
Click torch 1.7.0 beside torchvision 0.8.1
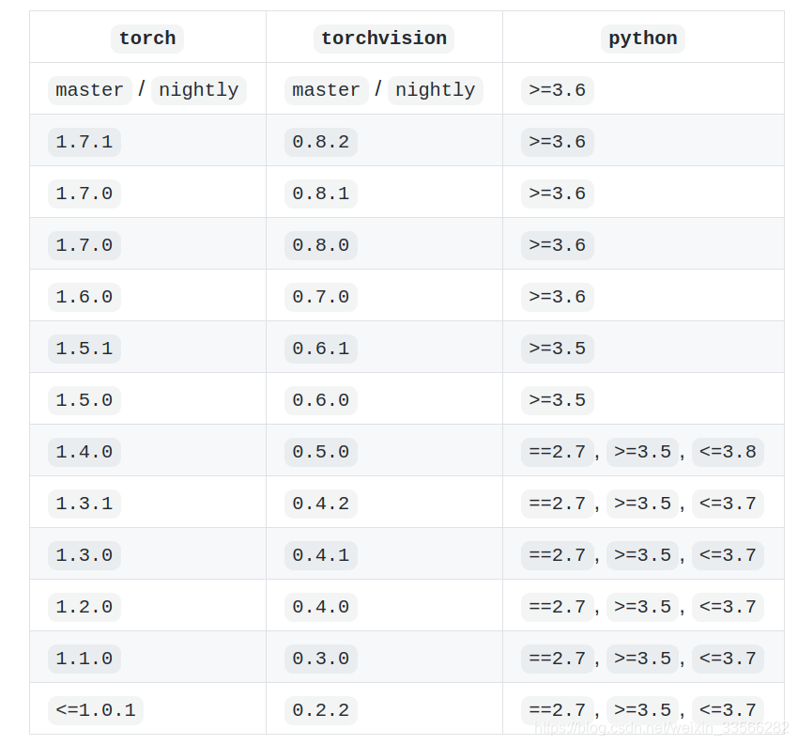coord(84,194)
